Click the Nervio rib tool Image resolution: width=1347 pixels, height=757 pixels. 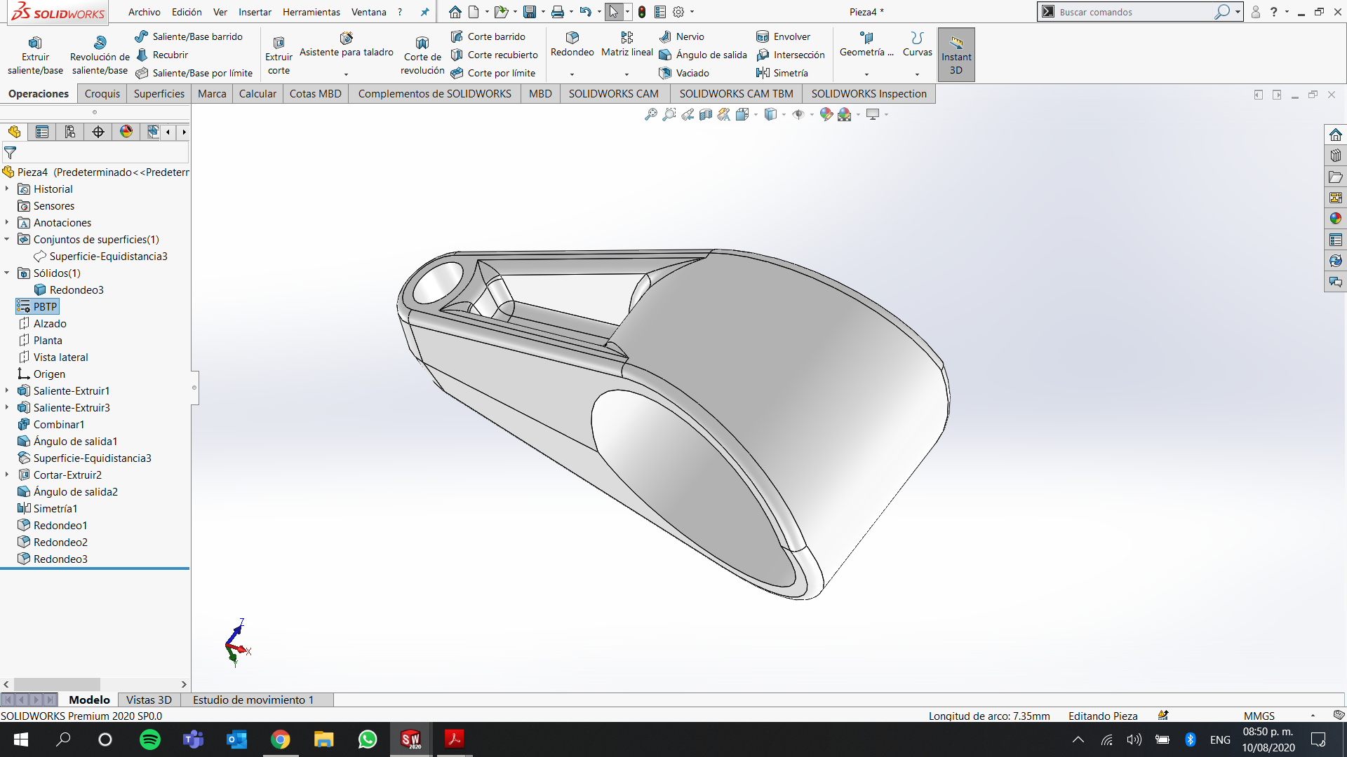681,36
